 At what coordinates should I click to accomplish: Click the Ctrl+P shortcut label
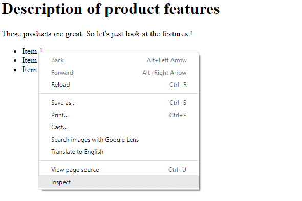pos(178,115)
